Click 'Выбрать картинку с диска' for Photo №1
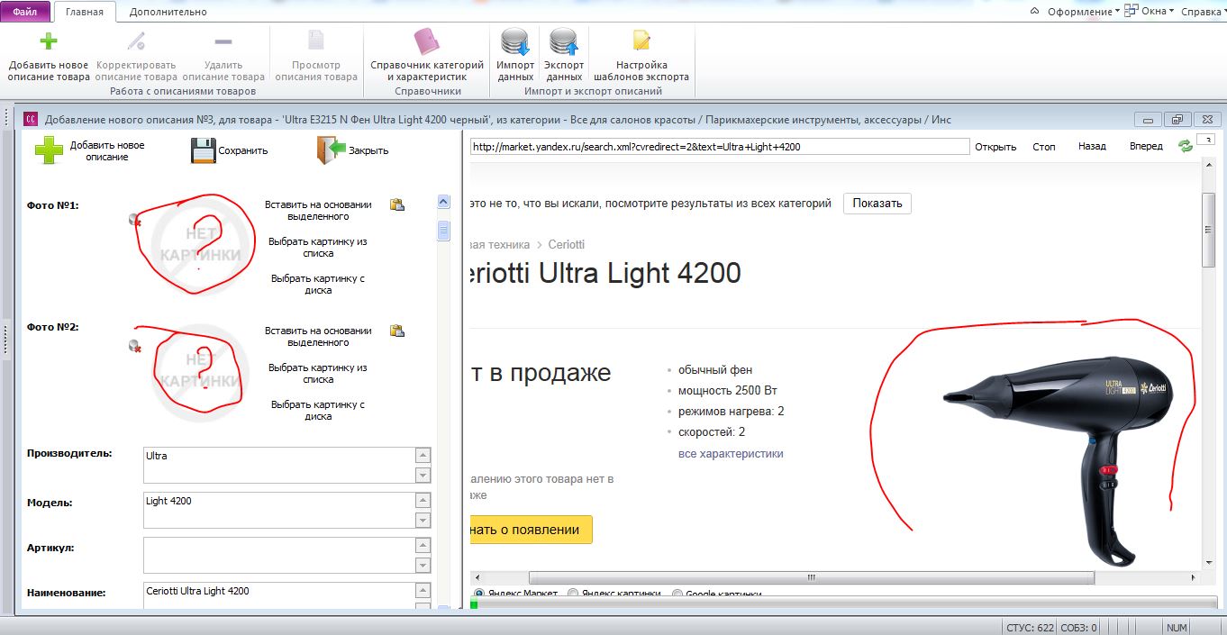 point(318,285)
